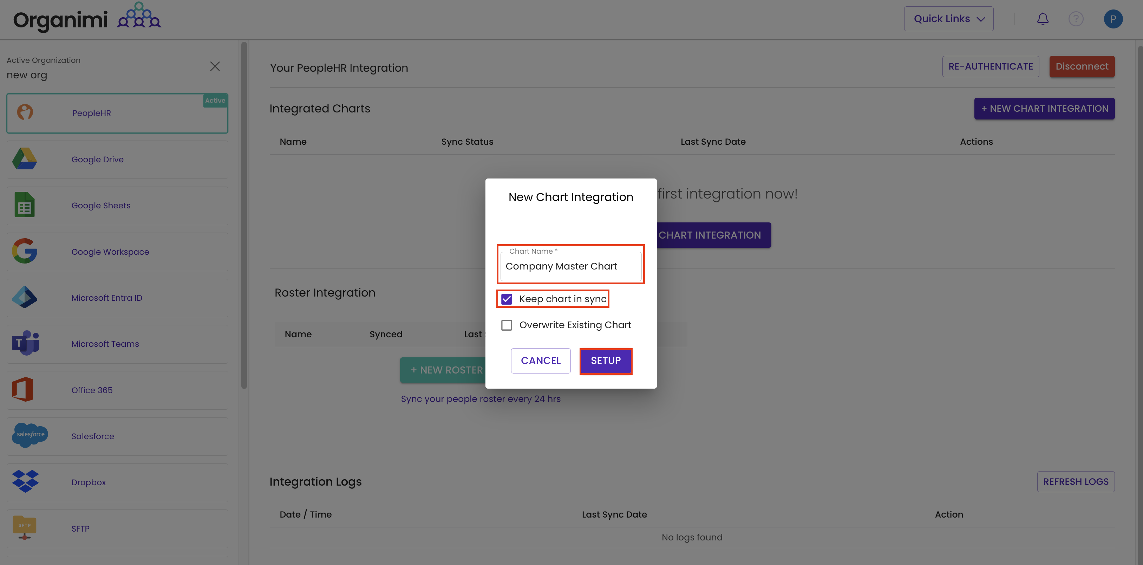Choose the Salesforce cloud icon
This screenshot has width=1143, height=565.
point(30,435)
